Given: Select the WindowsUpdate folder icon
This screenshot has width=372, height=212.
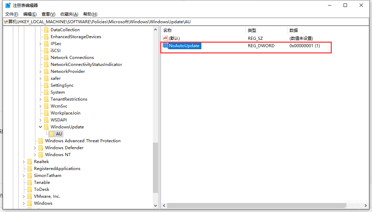Looking at the screenshot, I should [46, 127].
